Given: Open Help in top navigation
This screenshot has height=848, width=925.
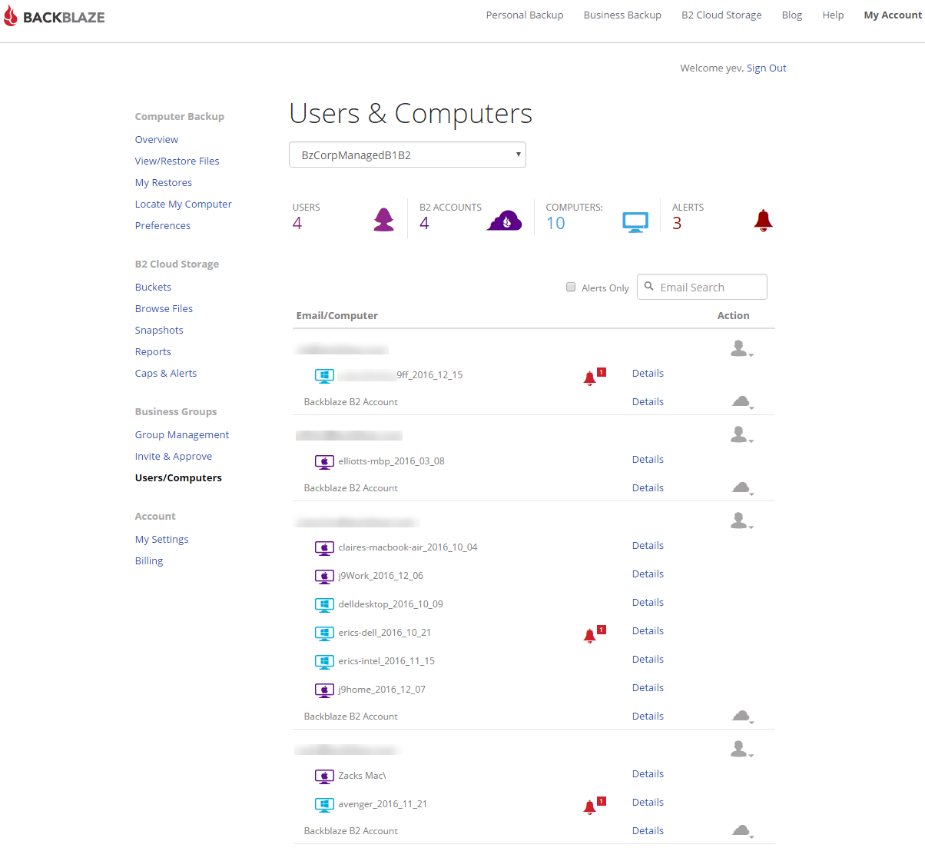Looking at the screenshot, I should (833, 15).
